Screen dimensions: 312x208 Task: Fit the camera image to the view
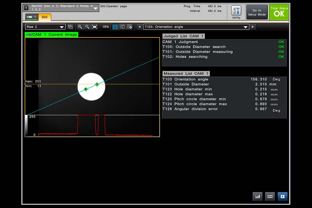point(95,27)
